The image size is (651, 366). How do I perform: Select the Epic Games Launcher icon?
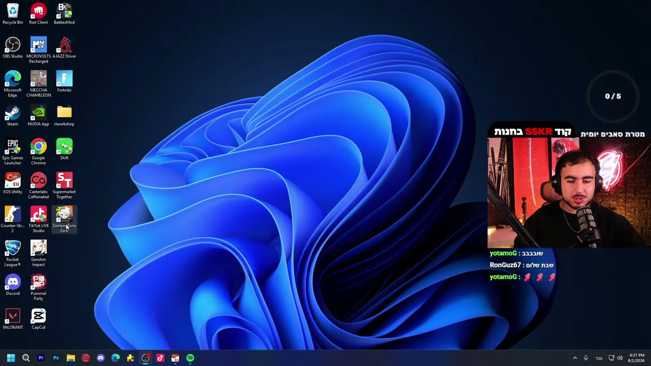click(x=13, y=152)
